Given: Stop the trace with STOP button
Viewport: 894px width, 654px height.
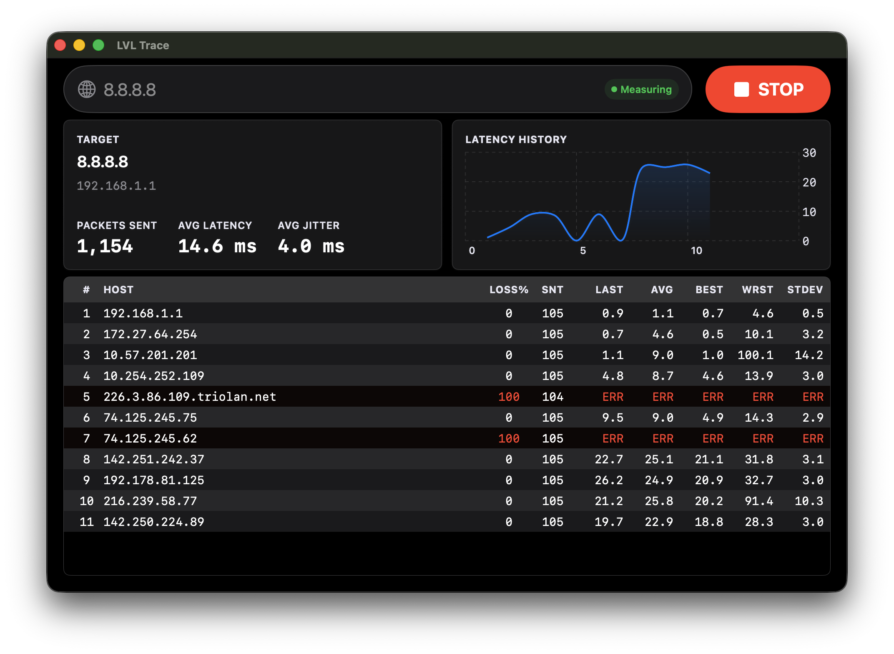Looking at the screenshot, I should [x=768, y=89].
